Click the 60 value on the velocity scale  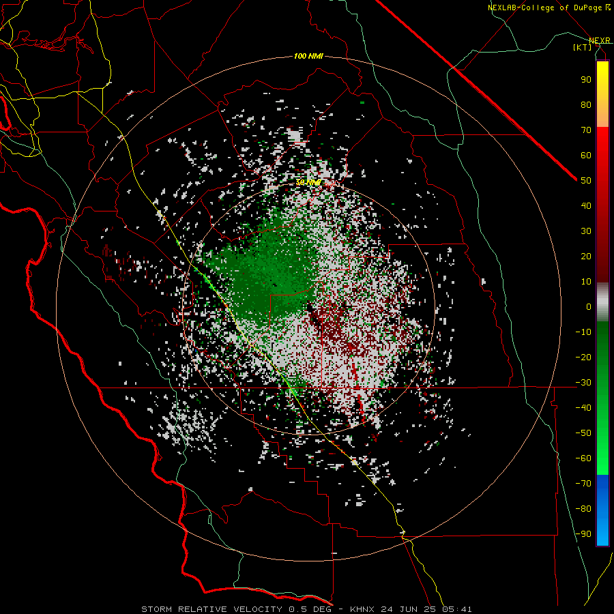(x=586, y=156)
